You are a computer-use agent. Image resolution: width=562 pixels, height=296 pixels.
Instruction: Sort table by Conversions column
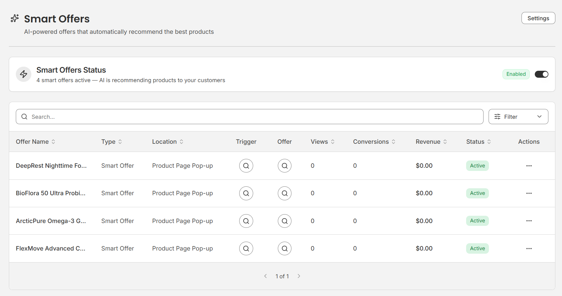374,142
